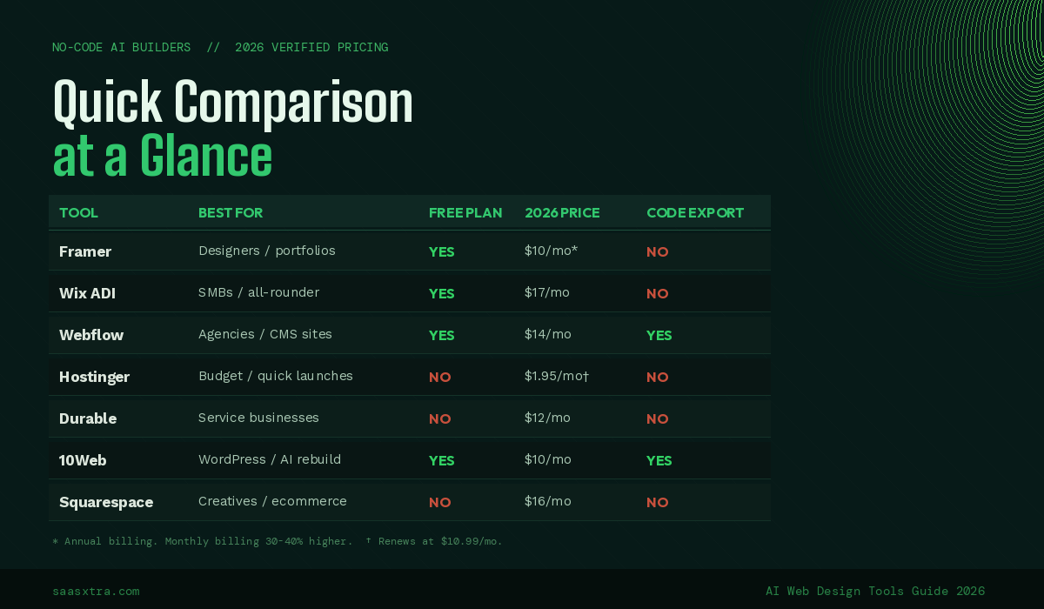Click Webflow's $14/mo price

(548, 334)
